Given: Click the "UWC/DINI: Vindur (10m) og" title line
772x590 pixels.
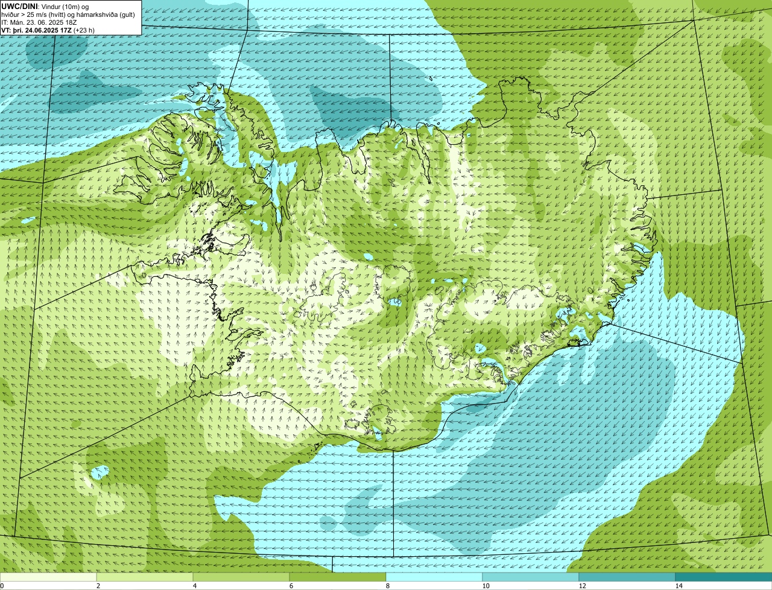Looking at the screenshot, I should coord(45,6).
